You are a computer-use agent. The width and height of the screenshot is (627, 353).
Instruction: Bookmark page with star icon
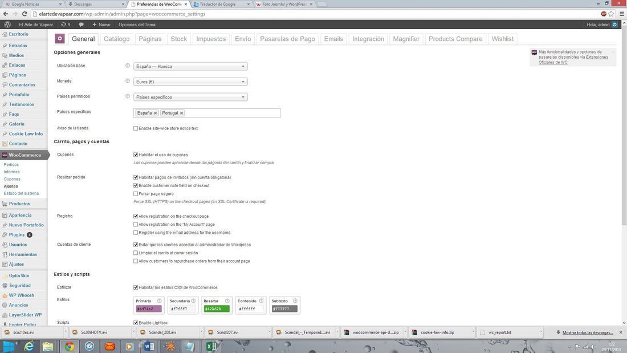point(612,14)
